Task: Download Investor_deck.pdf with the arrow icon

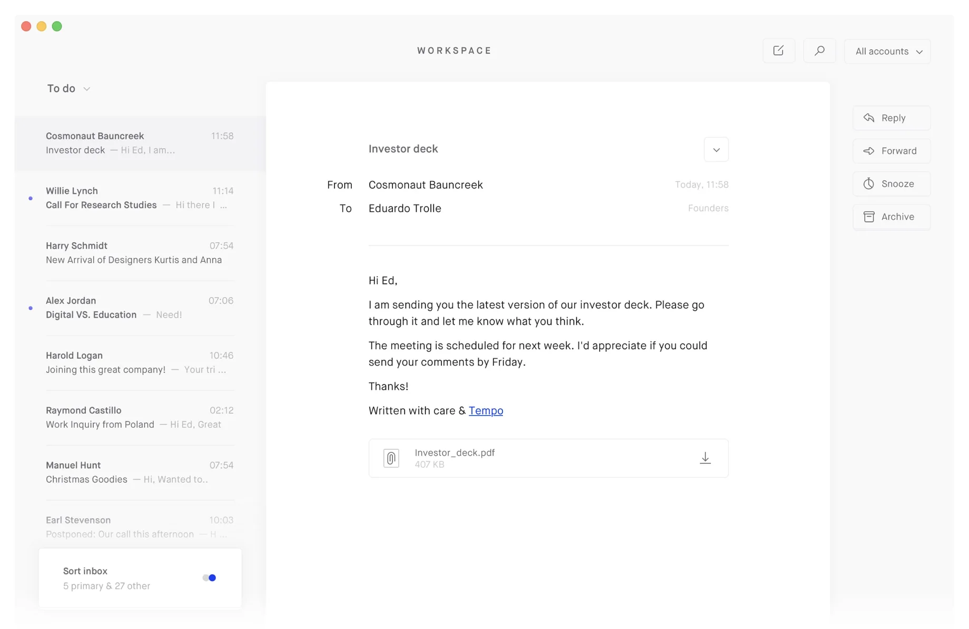Action: click(x=705, y=458)
